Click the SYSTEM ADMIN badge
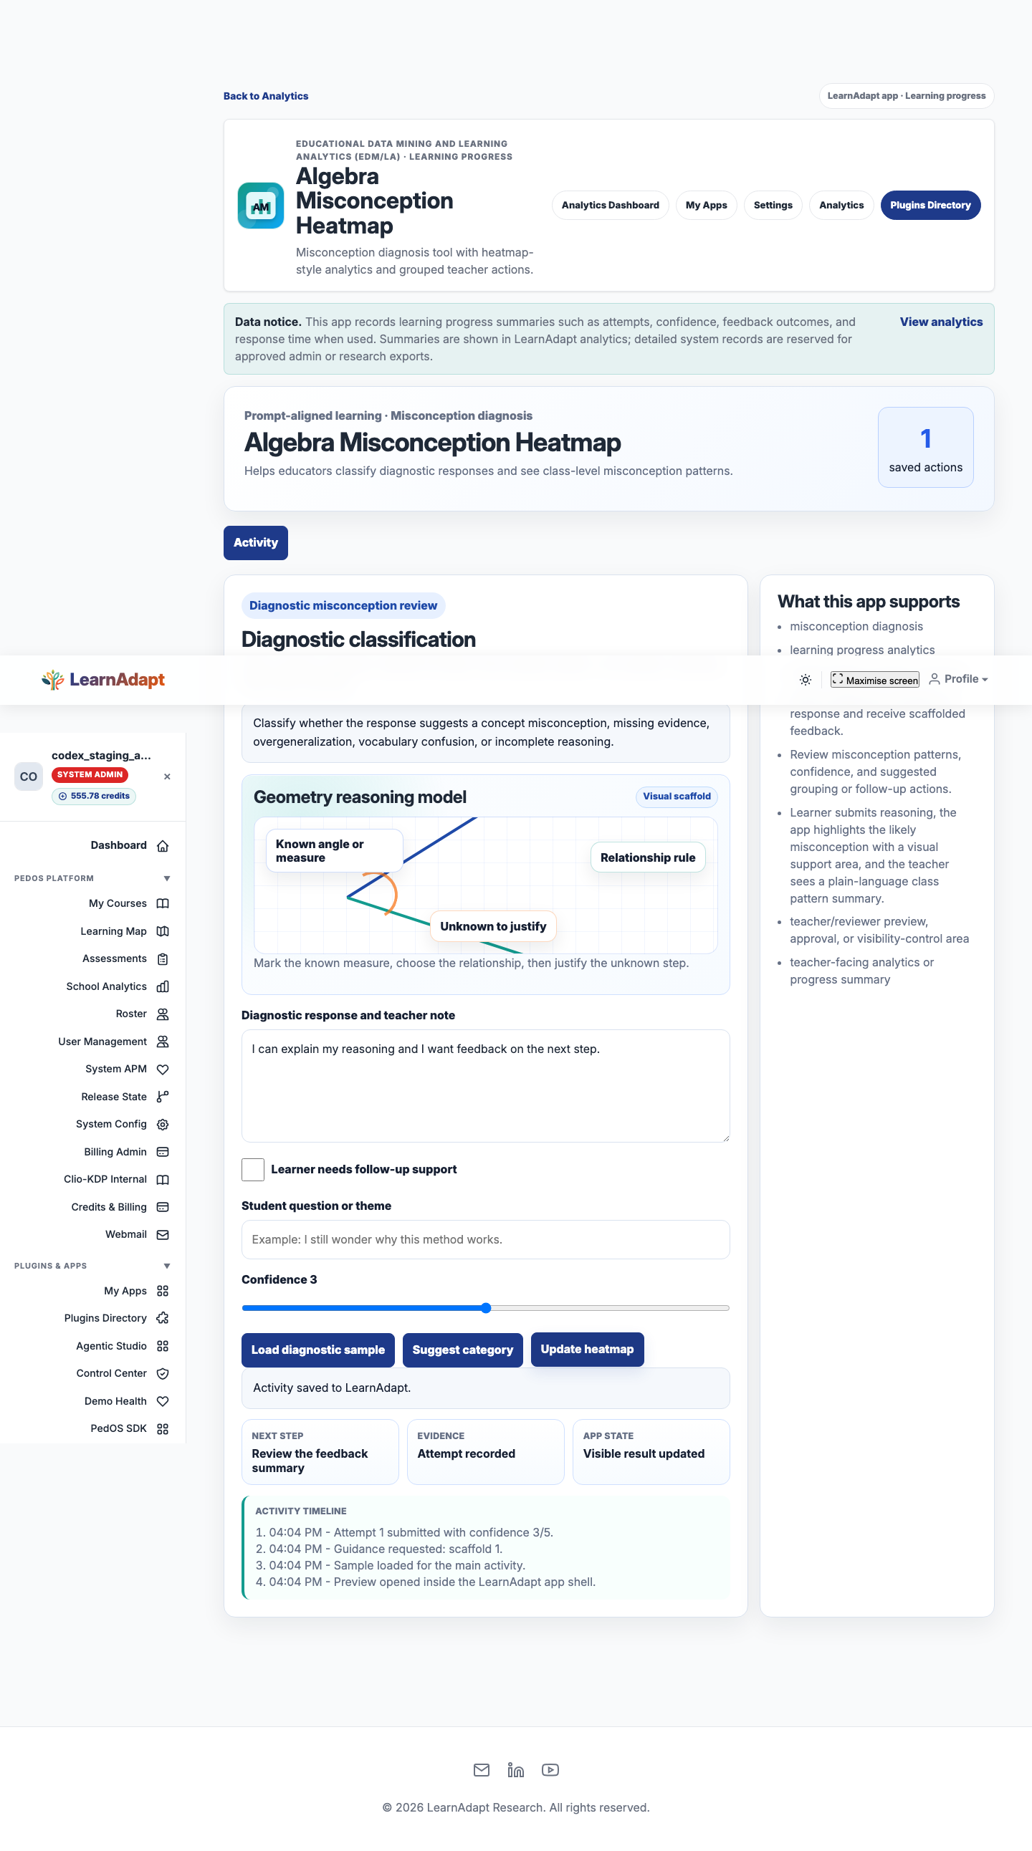This screenshot has height=1851, width=1032. coord(90,774)
